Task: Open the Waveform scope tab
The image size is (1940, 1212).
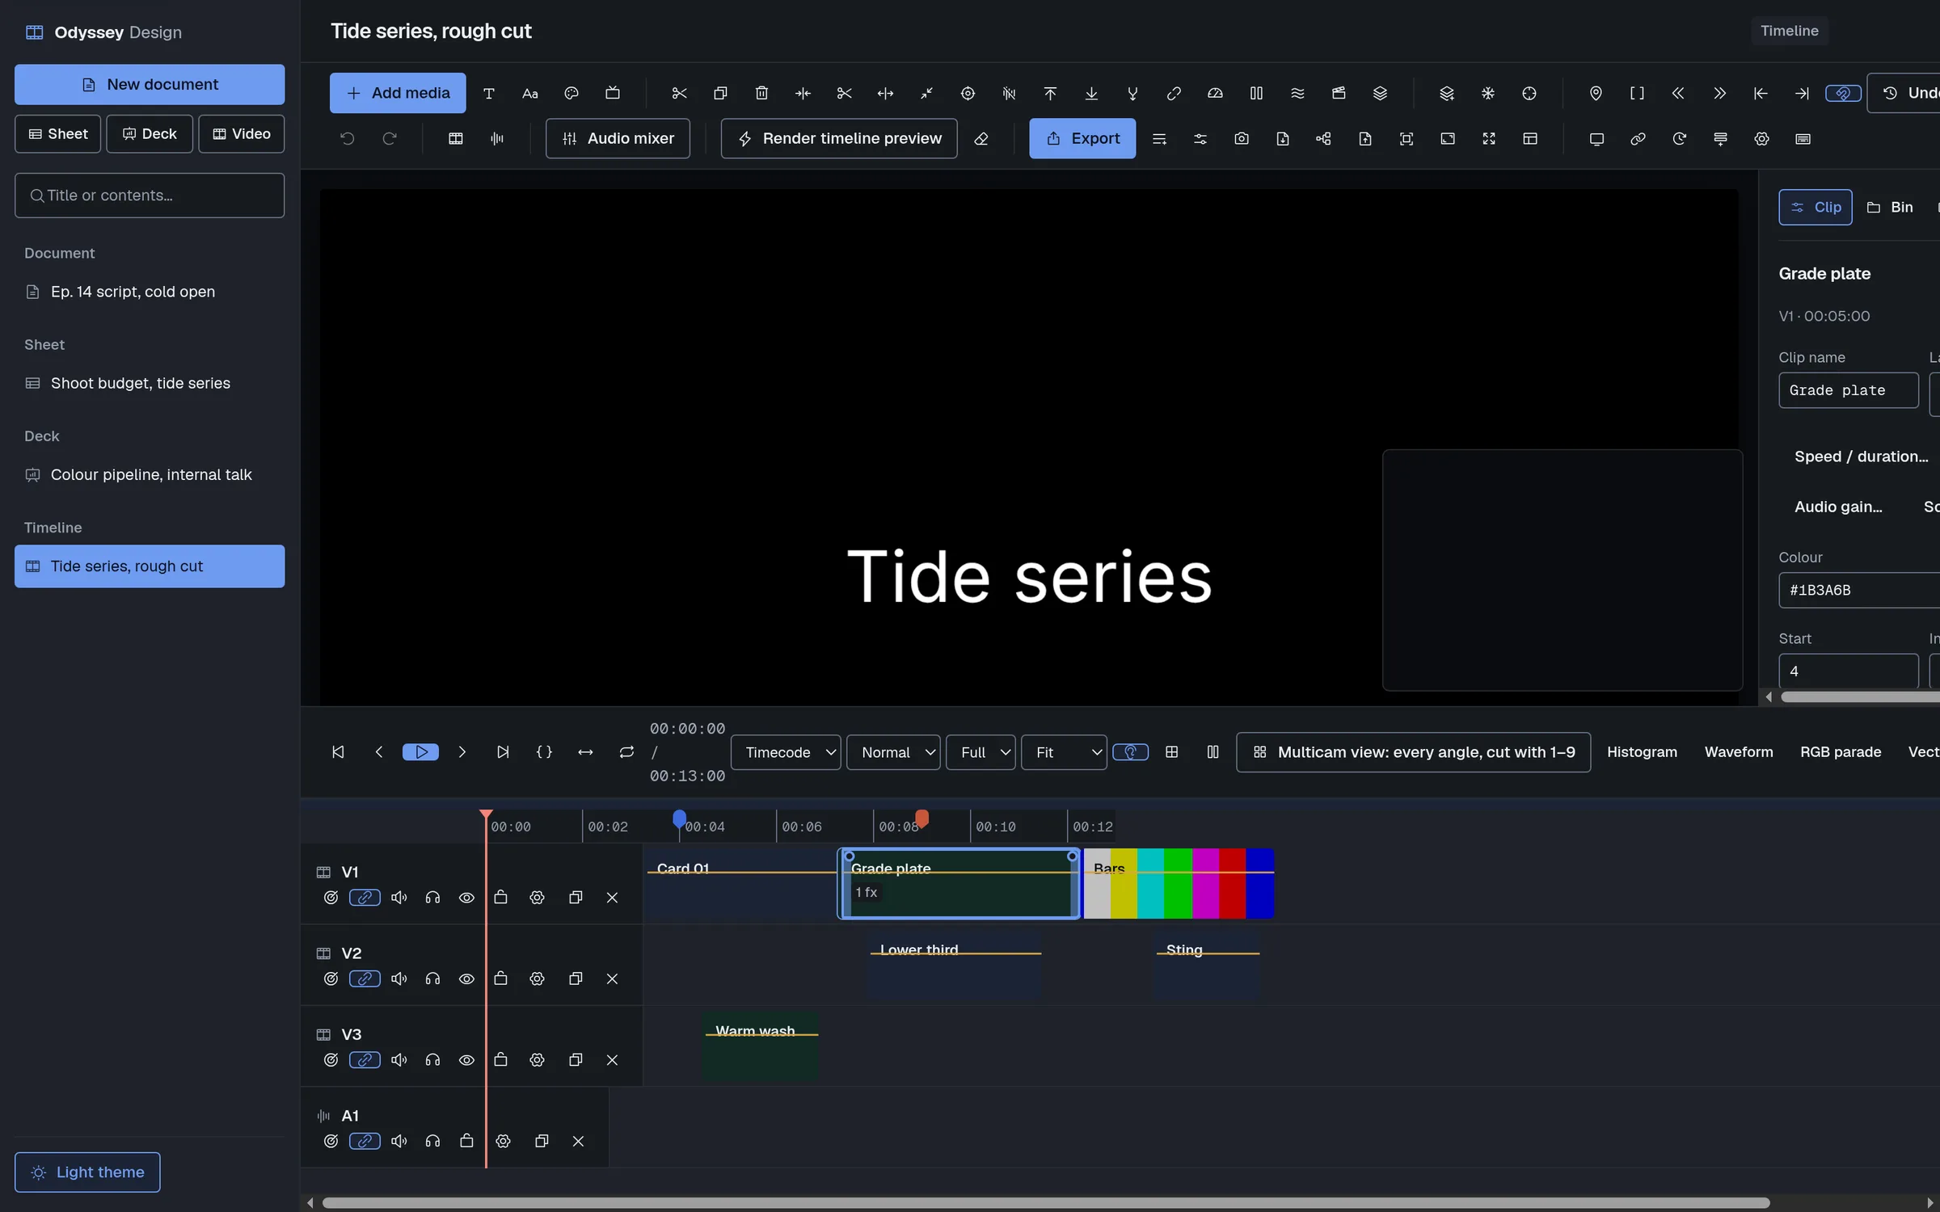Action: click(x=1739, y=752)
